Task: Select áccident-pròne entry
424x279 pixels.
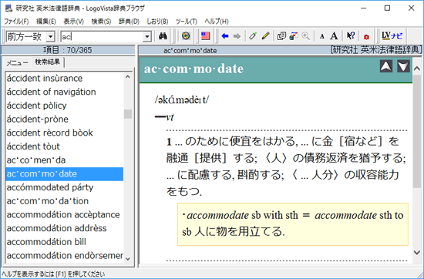Action: point(64,119)
